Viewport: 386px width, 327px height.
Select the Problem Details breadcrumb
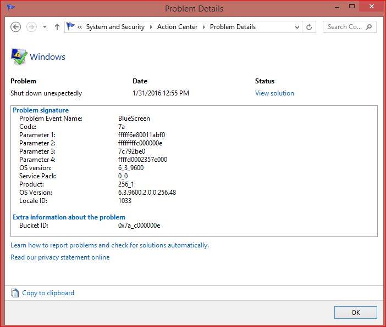[x=233, y=27]
